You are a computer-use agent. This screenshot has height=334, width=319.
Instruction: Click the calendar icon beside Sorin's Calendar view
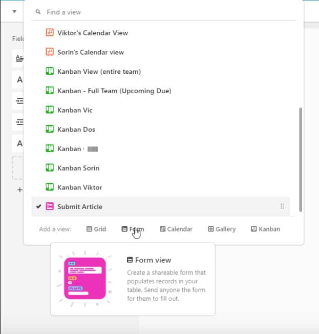[x=50, y=52]
